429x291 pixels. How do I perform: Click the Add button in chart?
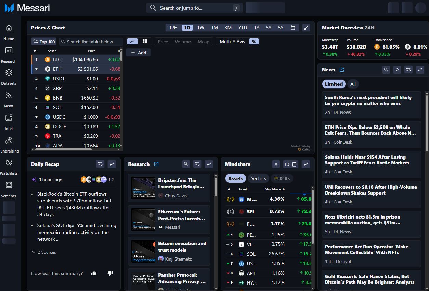138,53
